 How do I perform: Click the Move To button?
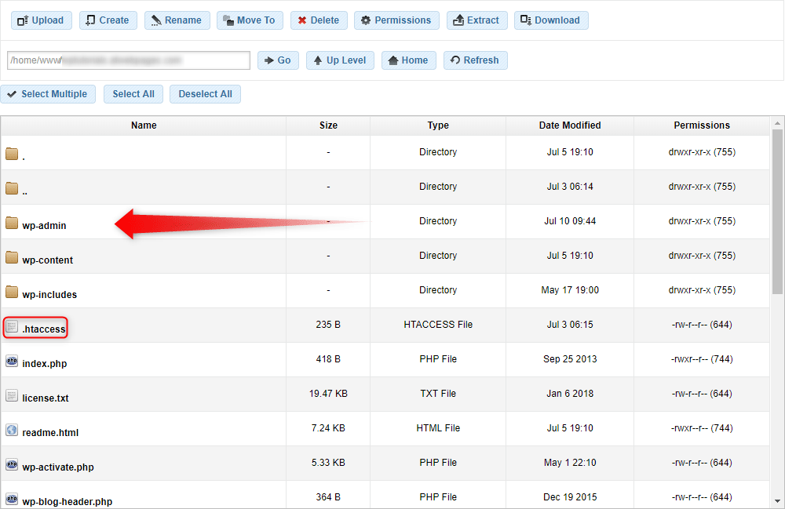click(x=247, y=20)
